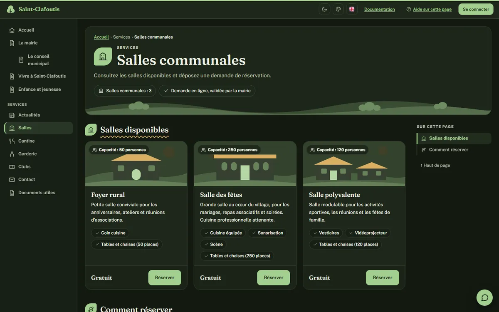
Task: Open 'Enfance et jeunesse' sidebar page
Action: 39,89
